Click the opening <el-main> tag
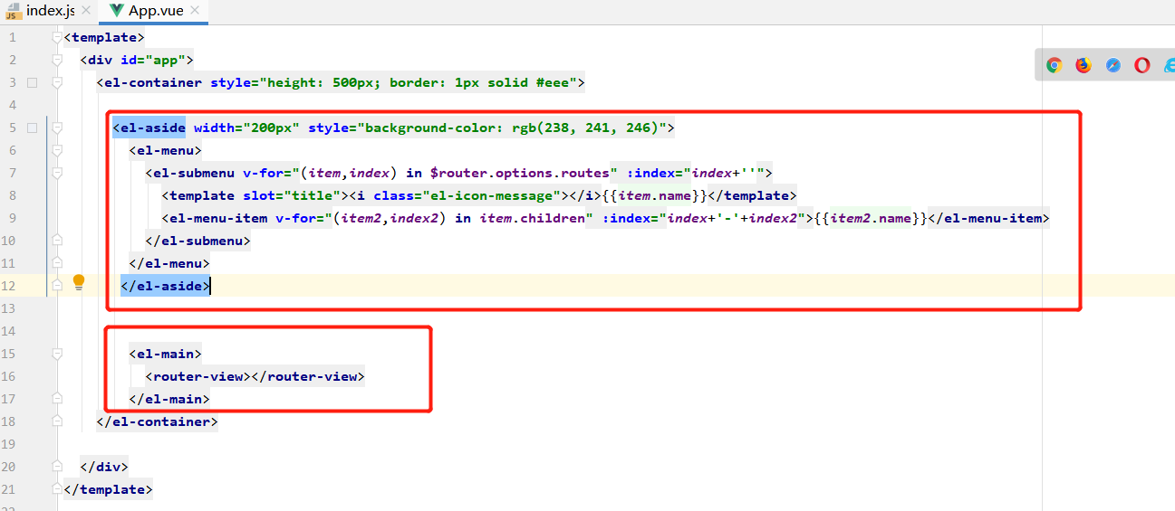Viewport: 1175px width, 511px height. pos(166,354)
